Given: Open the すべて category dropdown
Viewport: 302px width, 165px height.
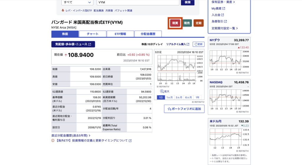Looking at the screenshot, I should tap(78, 2).
